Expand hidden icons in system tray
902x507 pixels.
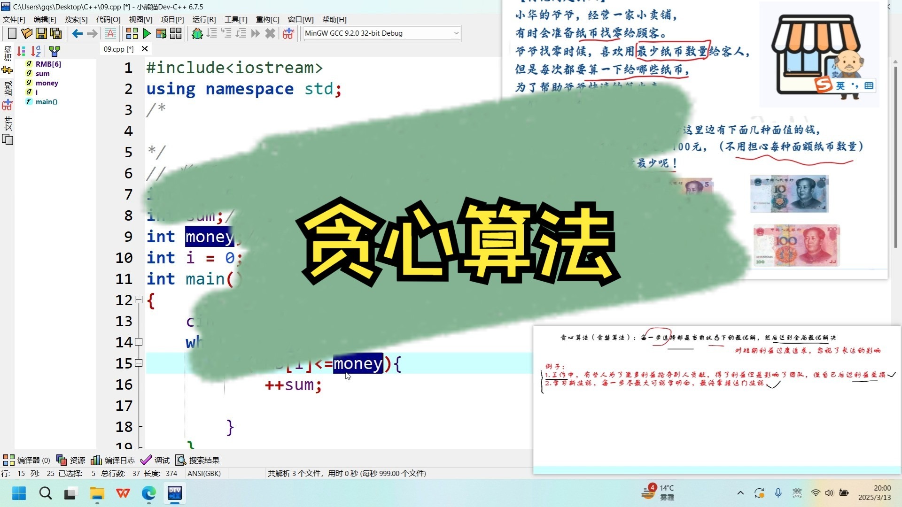click(x=740, y=493)
